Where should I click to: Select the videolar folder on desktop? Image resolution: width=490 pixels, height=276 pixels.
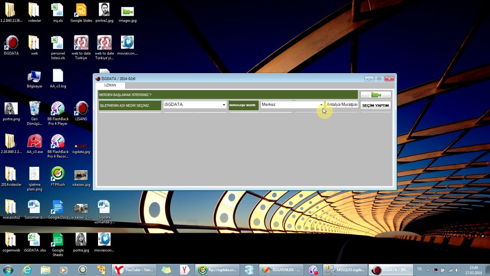(x=34, y=13)
